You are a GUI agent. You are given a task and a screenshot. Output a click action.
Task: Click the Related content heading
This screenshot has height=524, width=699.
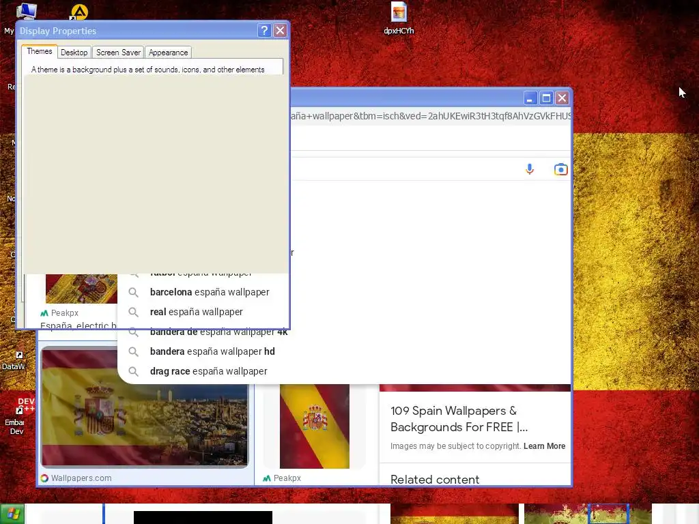coord(435,480)
